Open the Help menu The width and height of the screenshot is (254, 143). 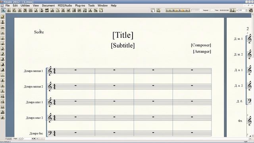(114, 6)
